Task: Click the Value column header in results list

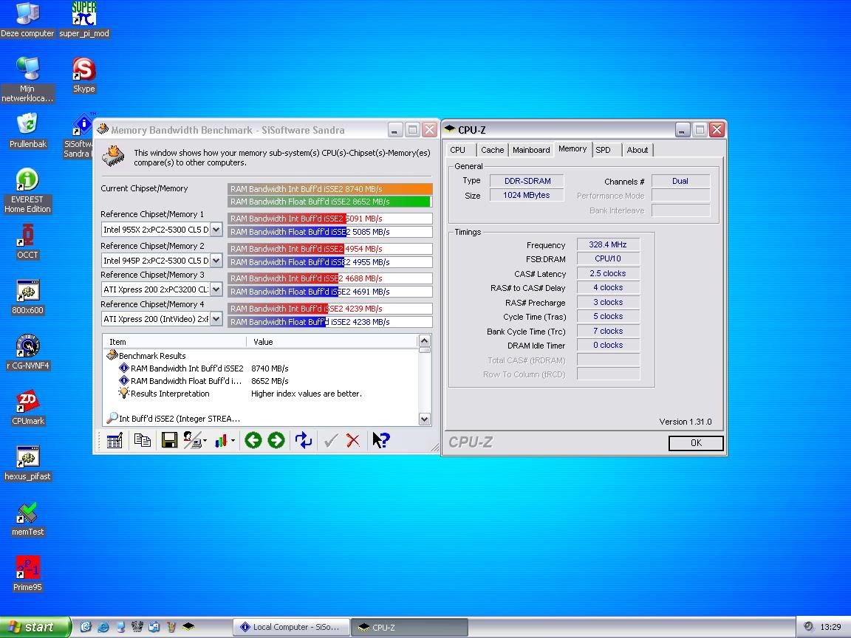Action: [x=332, y=342]
